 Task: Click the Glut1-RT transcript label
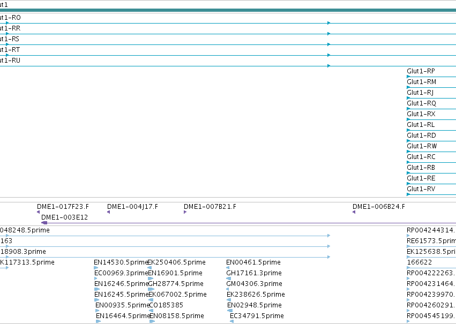10,50
